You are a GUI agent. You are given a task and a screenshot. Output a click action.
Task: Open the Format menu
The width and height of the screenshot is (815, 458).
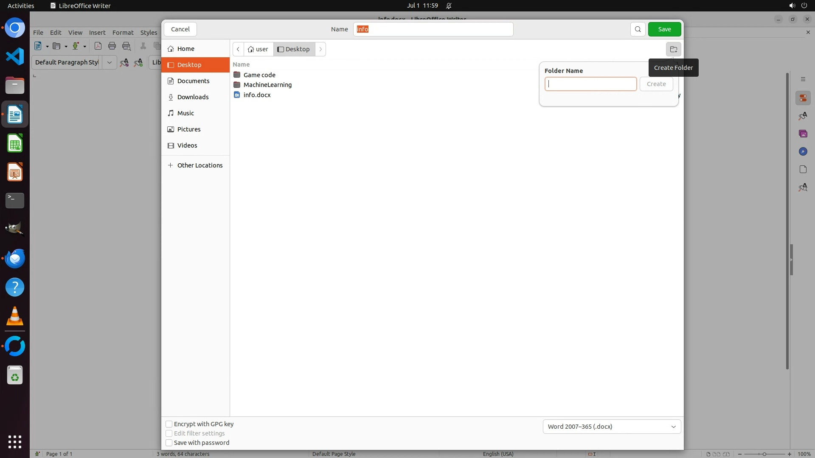(x=123, y=33)
